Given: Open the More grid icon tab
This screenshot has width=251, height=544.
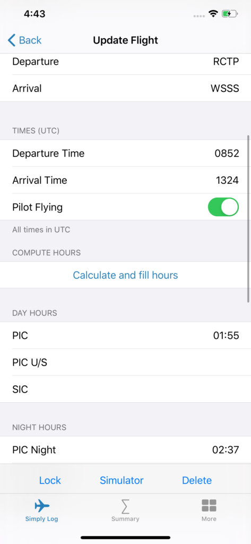Looking at the screenshot, I should 209,506.
